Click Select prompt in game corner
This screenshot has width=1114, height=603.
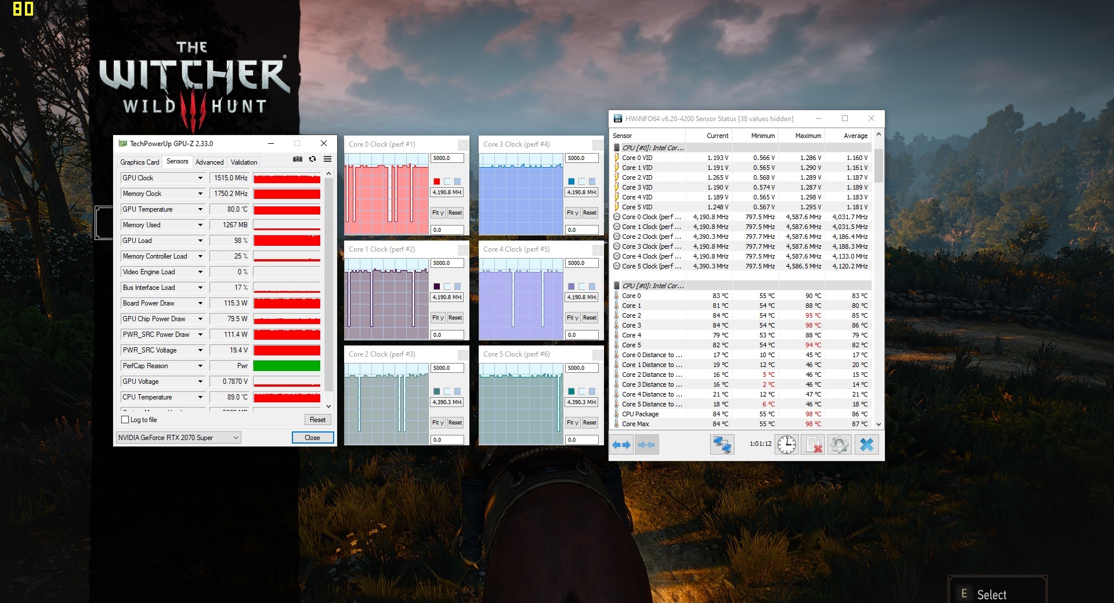[992, 594]
